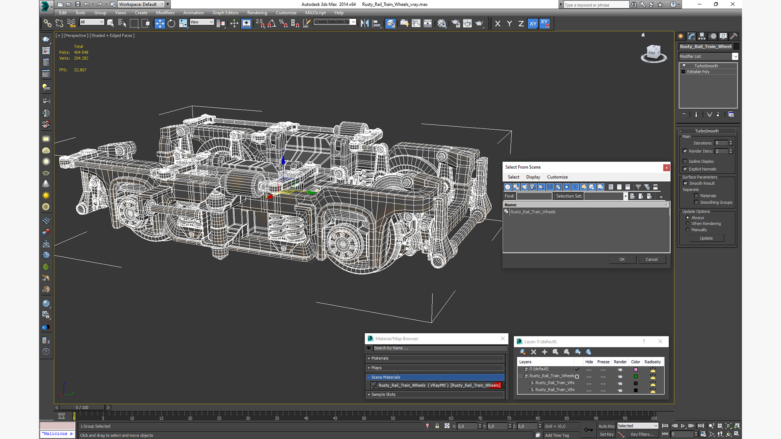This screenshot has width=781, height=439.
Task: Open the Material Editor teapot-sphere icon
Action: pyautogui.click(x=442, y=24)
